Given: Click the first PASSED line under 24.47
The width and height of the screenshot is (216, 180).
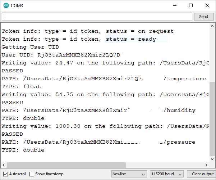Looking at the screenshot, I should (12, 71).
